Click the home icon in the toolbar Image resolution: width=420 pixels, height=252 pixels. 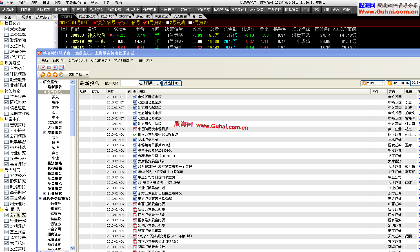pyautogui.click(x=61, y=75)
